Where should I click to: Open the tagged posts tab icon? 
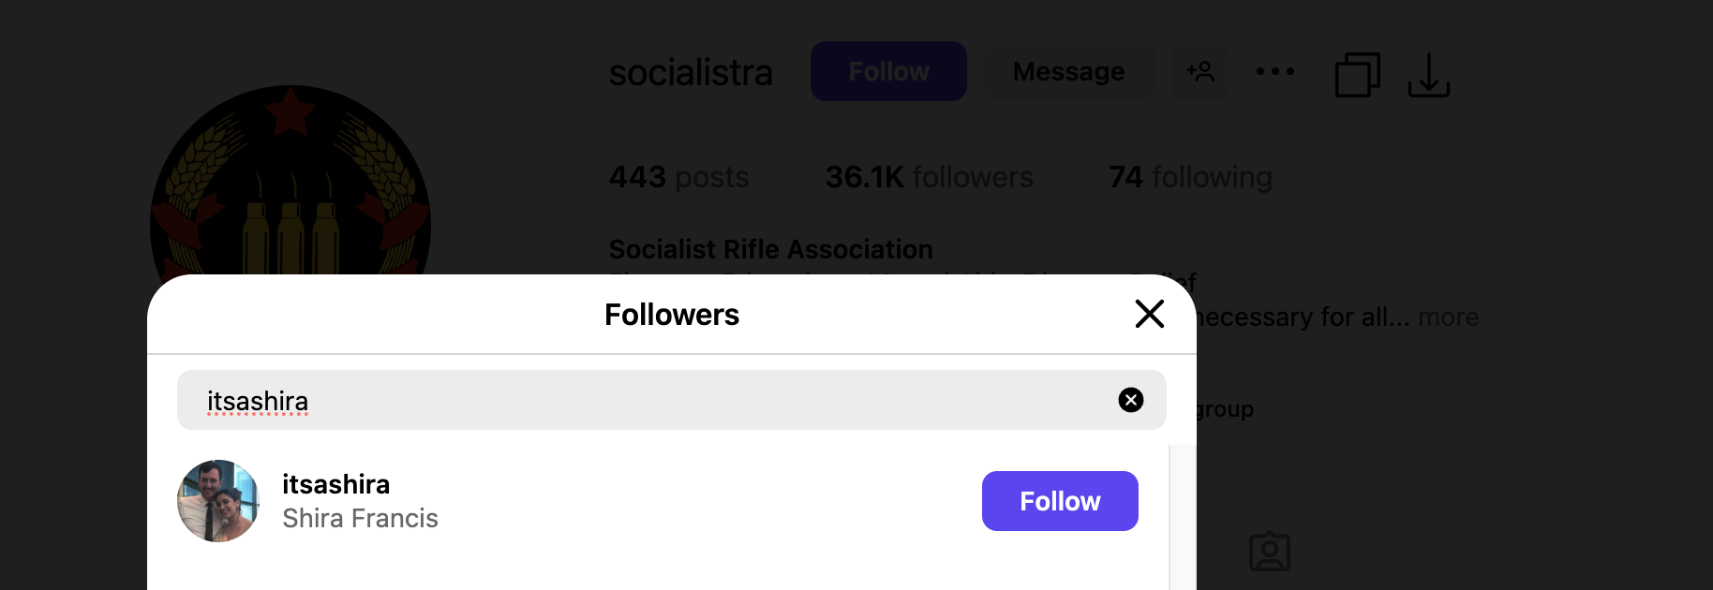click(x=1269, y=552)
